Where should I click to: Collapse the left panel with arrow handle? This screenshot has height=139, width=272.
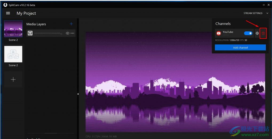click(78, 94)
